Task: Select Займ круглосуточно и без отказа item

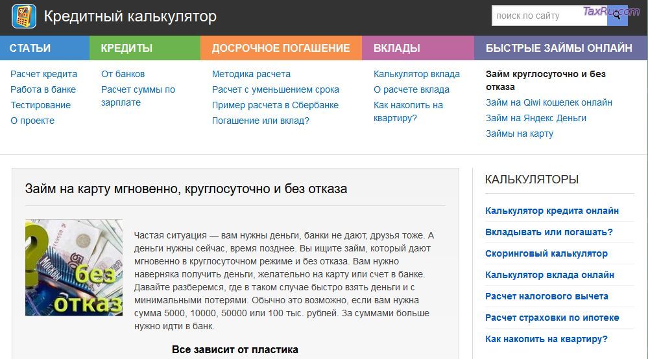Action: [546, 80]
